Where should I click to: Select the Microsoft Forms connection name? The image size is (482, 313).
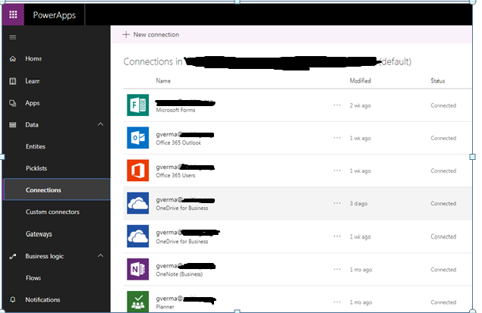click(x=185, y=102)
